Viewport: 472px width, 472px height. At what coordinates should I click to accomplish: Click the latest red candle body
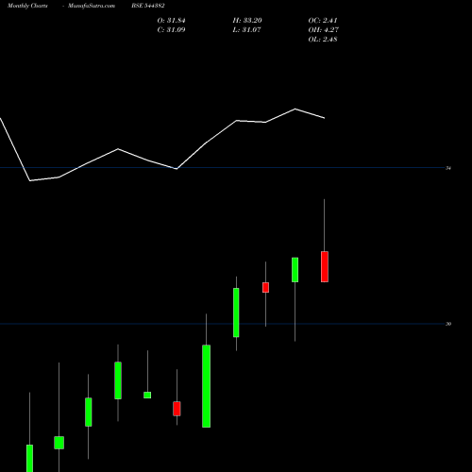click(x=325, y=266)
